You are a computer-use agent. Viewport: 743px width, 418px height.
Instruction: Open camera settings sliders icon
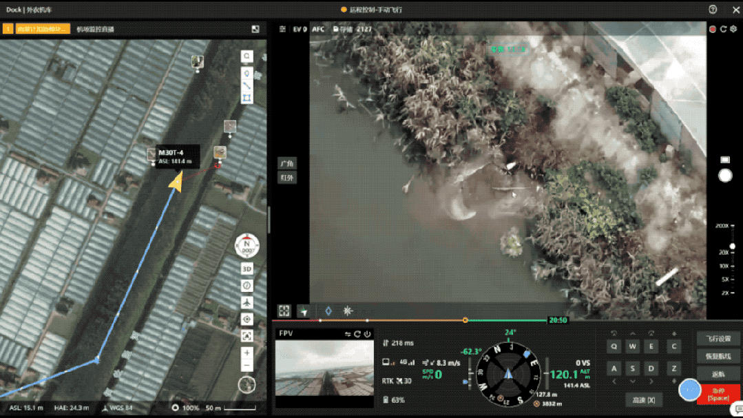pyautogui.click(x=282, y=29)
